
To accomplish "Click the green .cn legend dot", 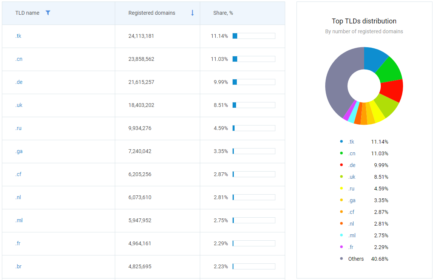I will (x=341, y=153).
